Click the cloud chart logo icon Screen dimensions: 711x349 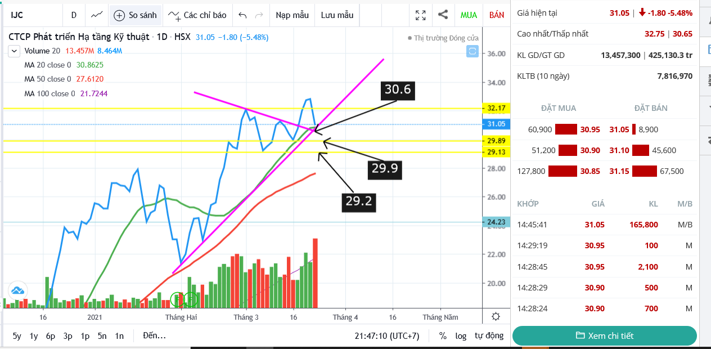17,290
